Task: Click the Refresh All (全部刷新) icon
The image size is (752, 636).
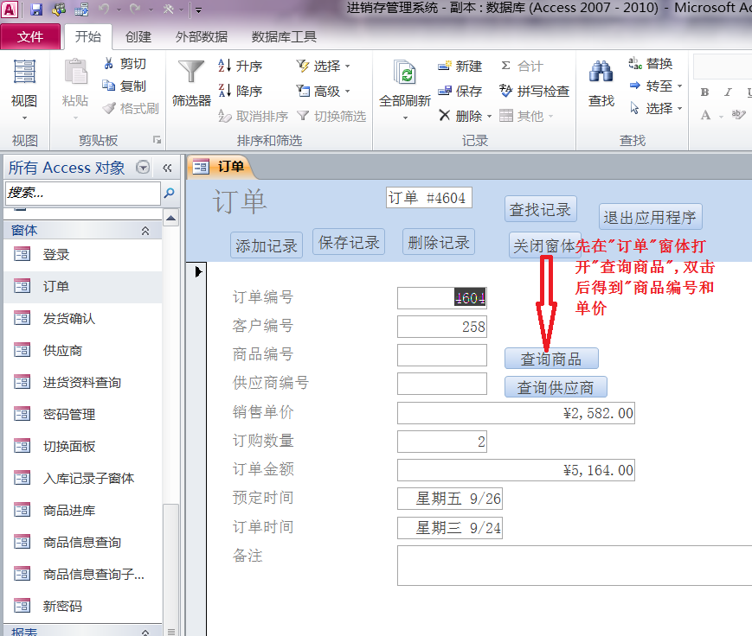Action: (404, 73)
